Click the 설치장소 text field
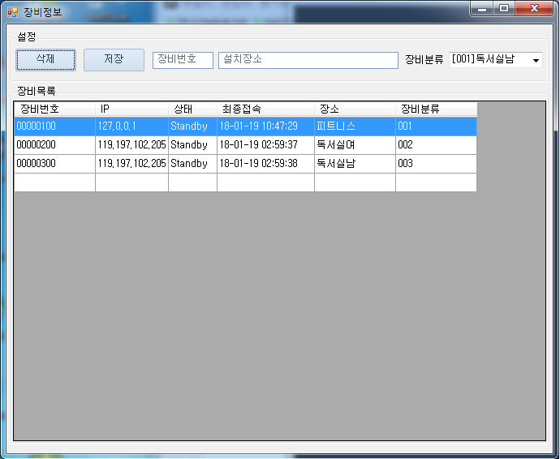 click(x=308, y=60)
